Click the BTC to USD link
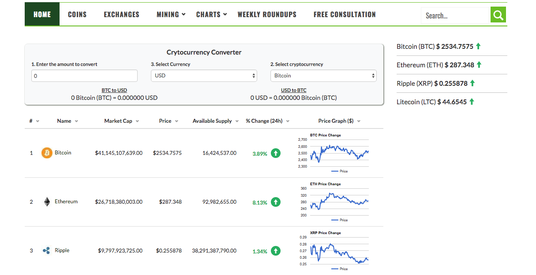 114,90
